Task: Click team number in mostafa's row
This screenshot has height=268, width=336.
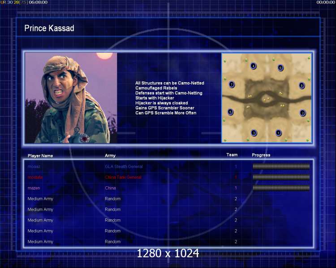Action: pyautogui.click(x=236, y=177)
